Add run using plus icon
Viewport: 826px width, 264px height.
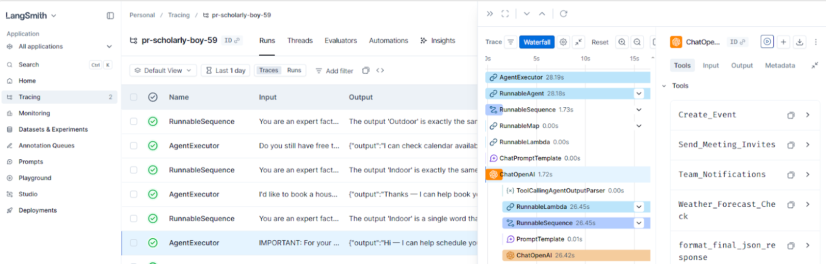[x=784, y=42]
